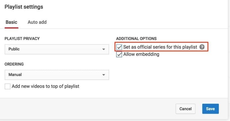The height and width of the screenshot is (121, 230).
Task: Enable Add new videos to top checkbox
Action: pyautogui.click(x=7, y=87)
